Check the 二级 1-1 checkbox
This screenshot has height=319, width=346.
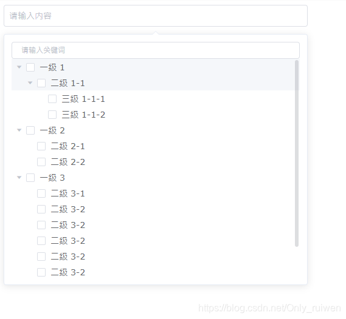point(41,83)
